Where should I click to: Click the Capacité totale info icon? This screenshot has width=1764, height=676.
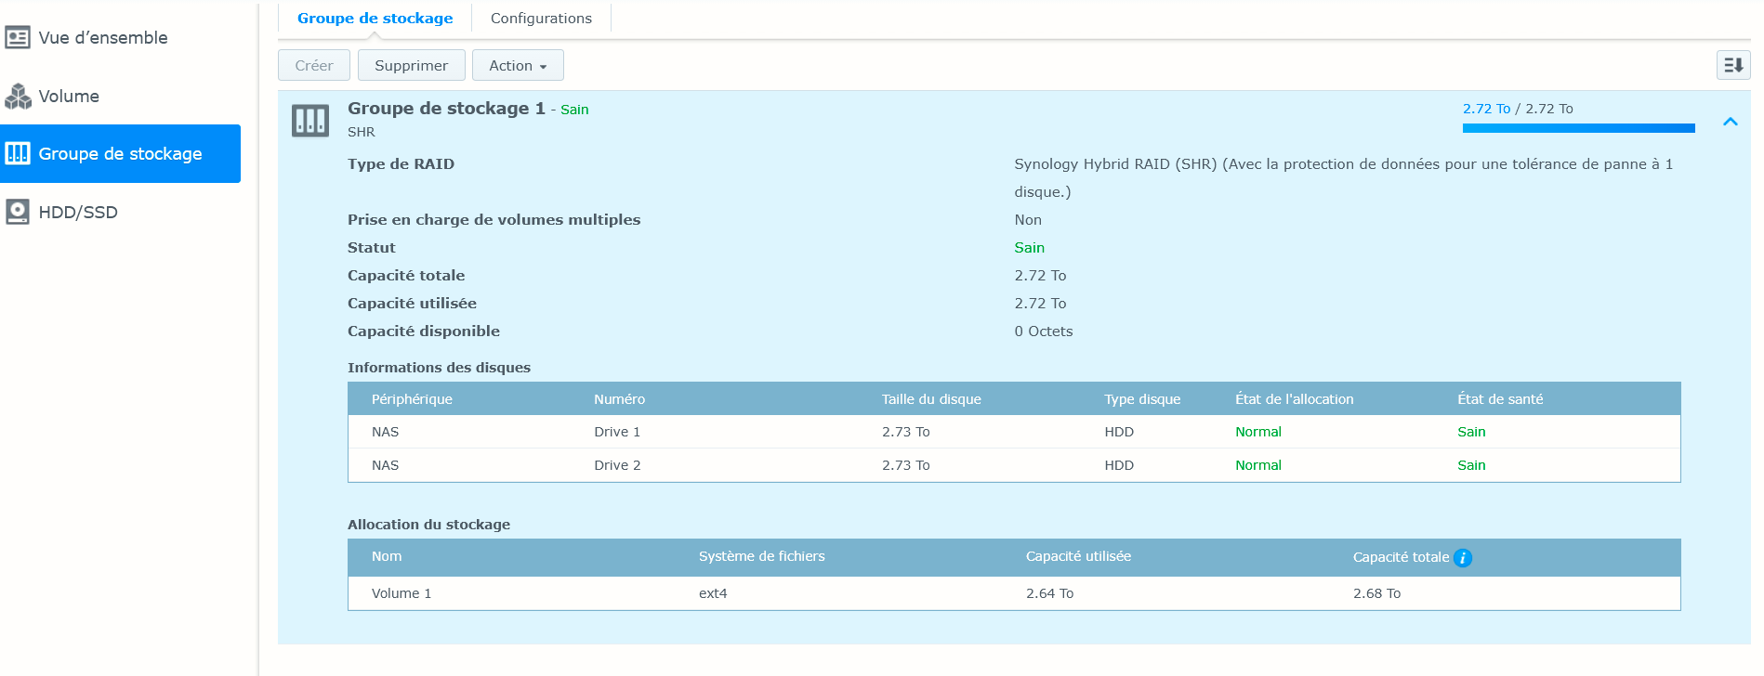pos(1463,558)
